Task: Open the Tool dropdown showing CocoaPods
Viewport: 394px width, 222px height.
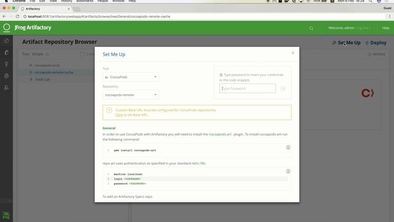Action: (131, 77)
